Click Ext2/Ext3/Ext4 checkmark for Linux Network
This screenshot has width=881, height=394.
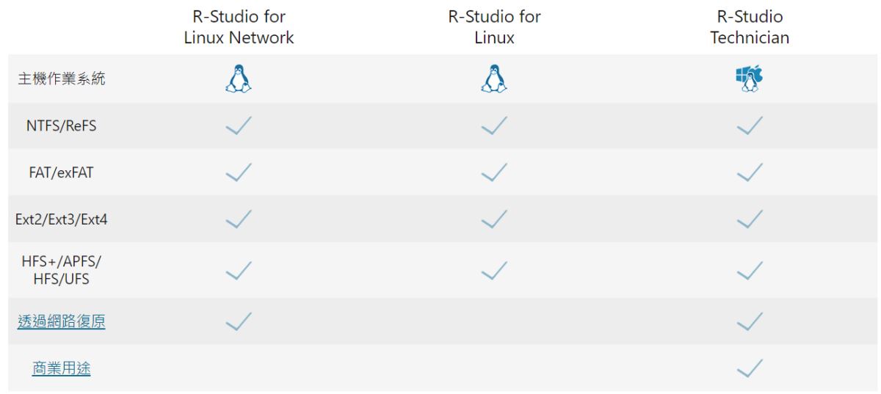coord(238,219)
